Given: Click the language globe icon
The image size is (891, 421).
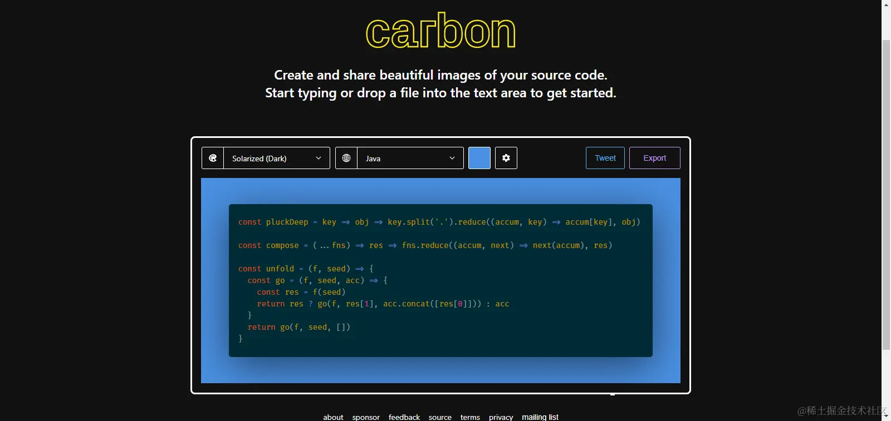Looking at the screenshot, I should click(346, 158).
